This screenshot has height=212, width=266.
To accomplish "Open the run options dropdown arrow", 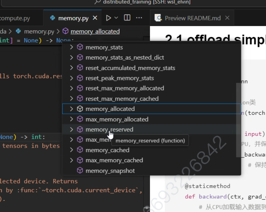I will click(116, 18).
